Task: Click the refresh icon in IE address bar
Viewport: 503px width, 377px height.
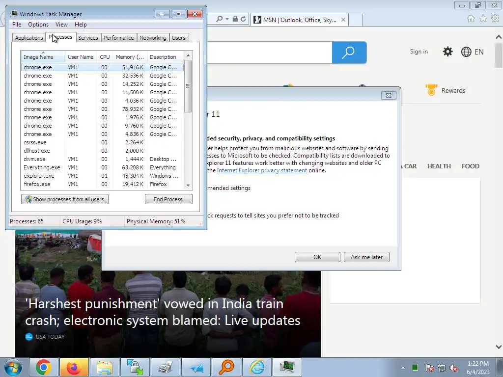Action: (x=243, y=19)
